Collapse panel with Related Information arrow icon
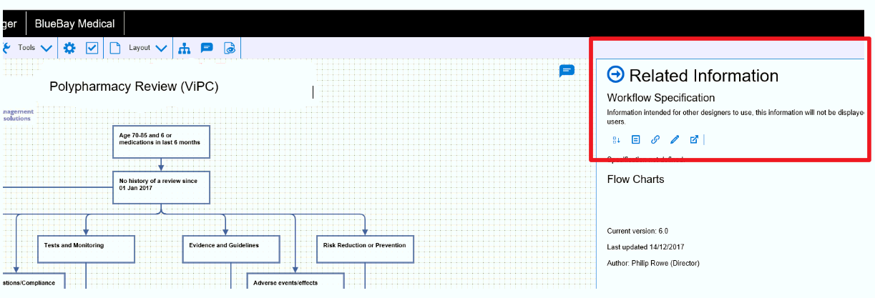 coord(615,75)
